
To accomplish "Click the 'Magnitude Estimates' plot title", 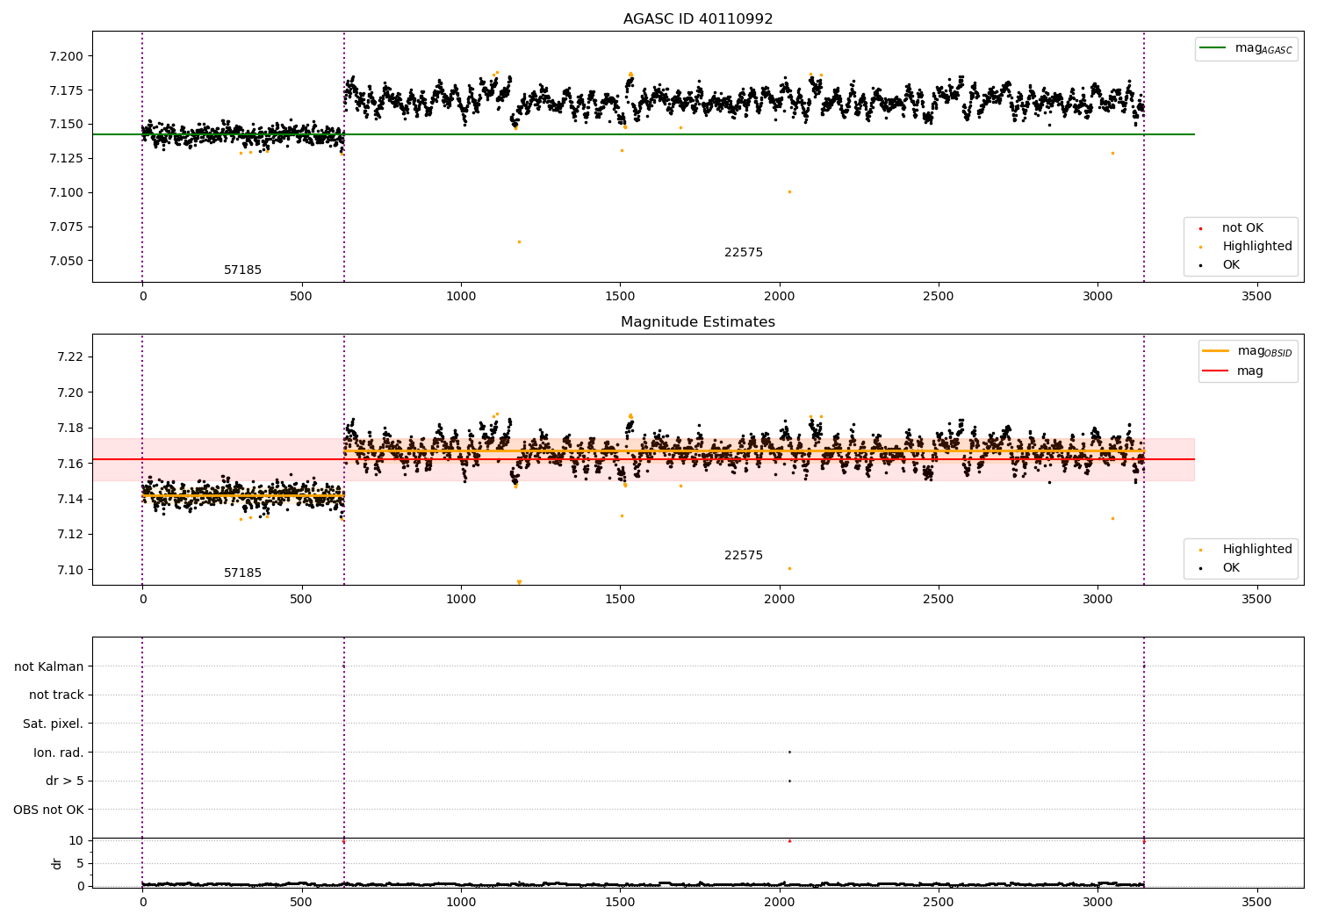I will coord(698,322).
